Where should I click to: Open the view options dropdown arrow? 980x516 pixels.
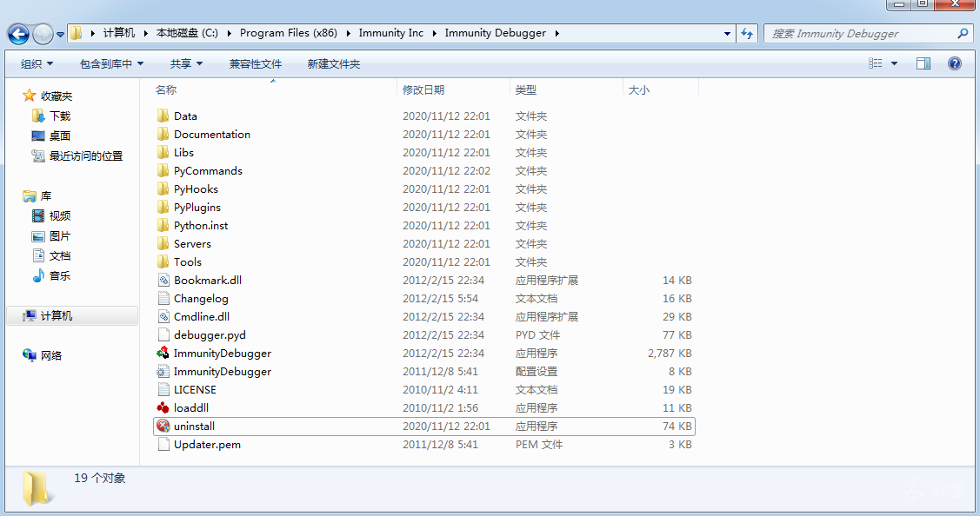point(895,63)
